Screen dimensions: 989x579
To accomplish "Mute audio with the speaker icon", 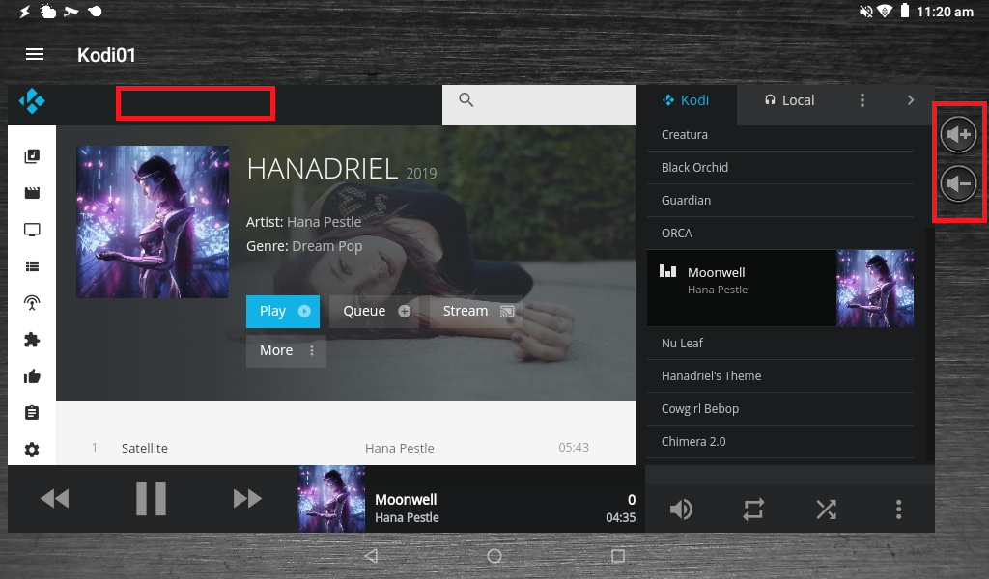I will (681, 510).
